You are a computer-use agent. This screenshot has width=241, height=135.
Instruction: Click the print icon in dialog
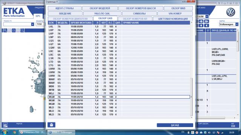(52, 125)
